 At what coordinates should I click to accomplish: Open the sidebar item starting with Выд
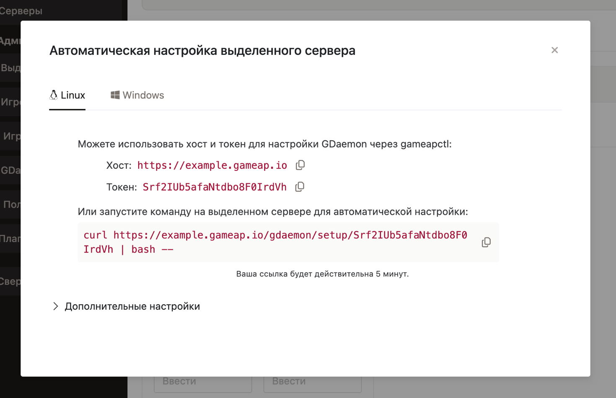click(10, 68)
